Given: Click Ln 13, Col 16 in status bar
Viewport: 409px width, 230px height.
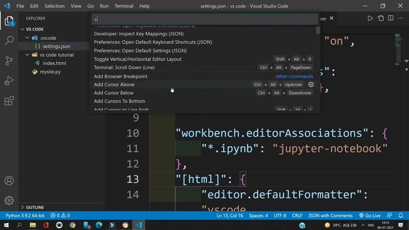Looking at the screenshot, I should [x=230, y=216].
